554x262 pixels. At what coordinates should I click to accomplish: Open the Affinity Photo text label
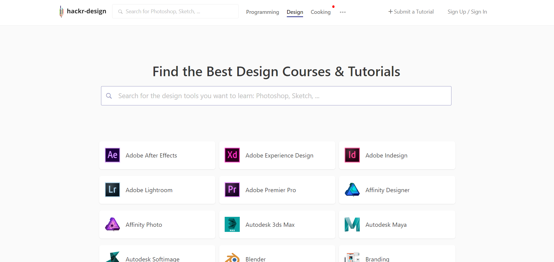[x=144, y=225]
